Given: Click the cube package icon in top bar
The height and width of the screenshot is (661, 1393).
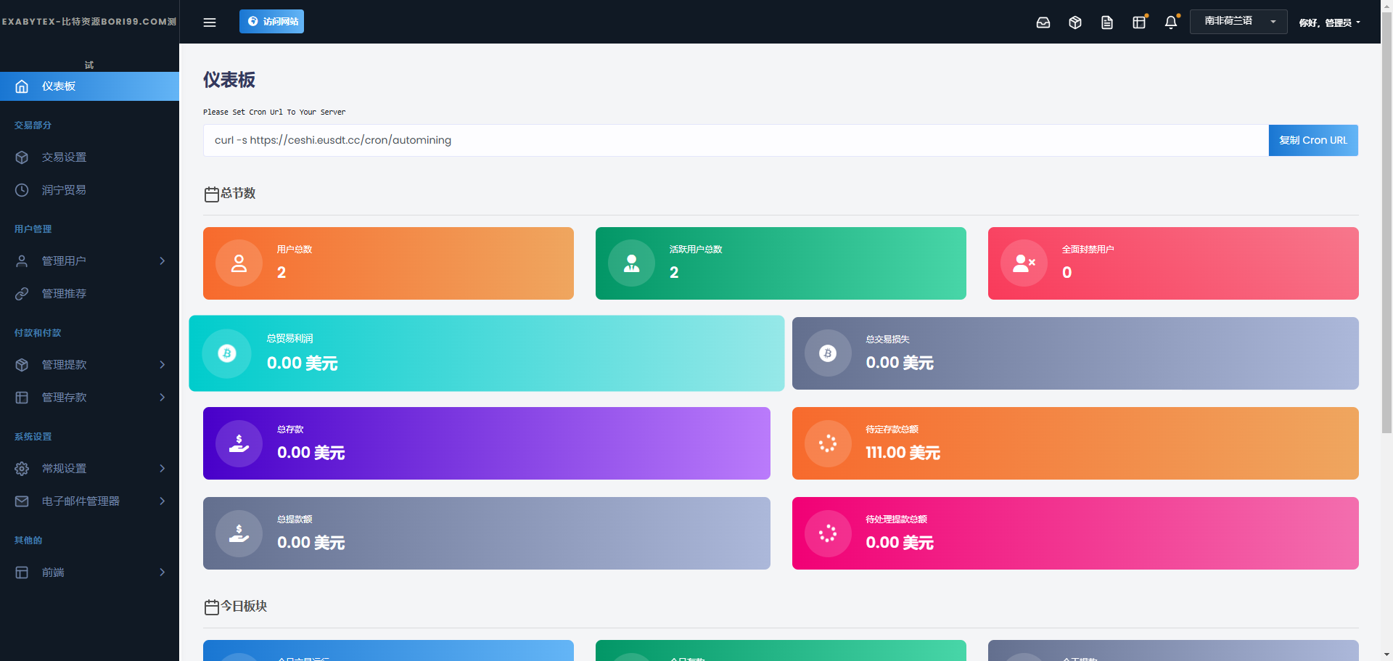Looking at the screenshot, I should [1075, 22].
